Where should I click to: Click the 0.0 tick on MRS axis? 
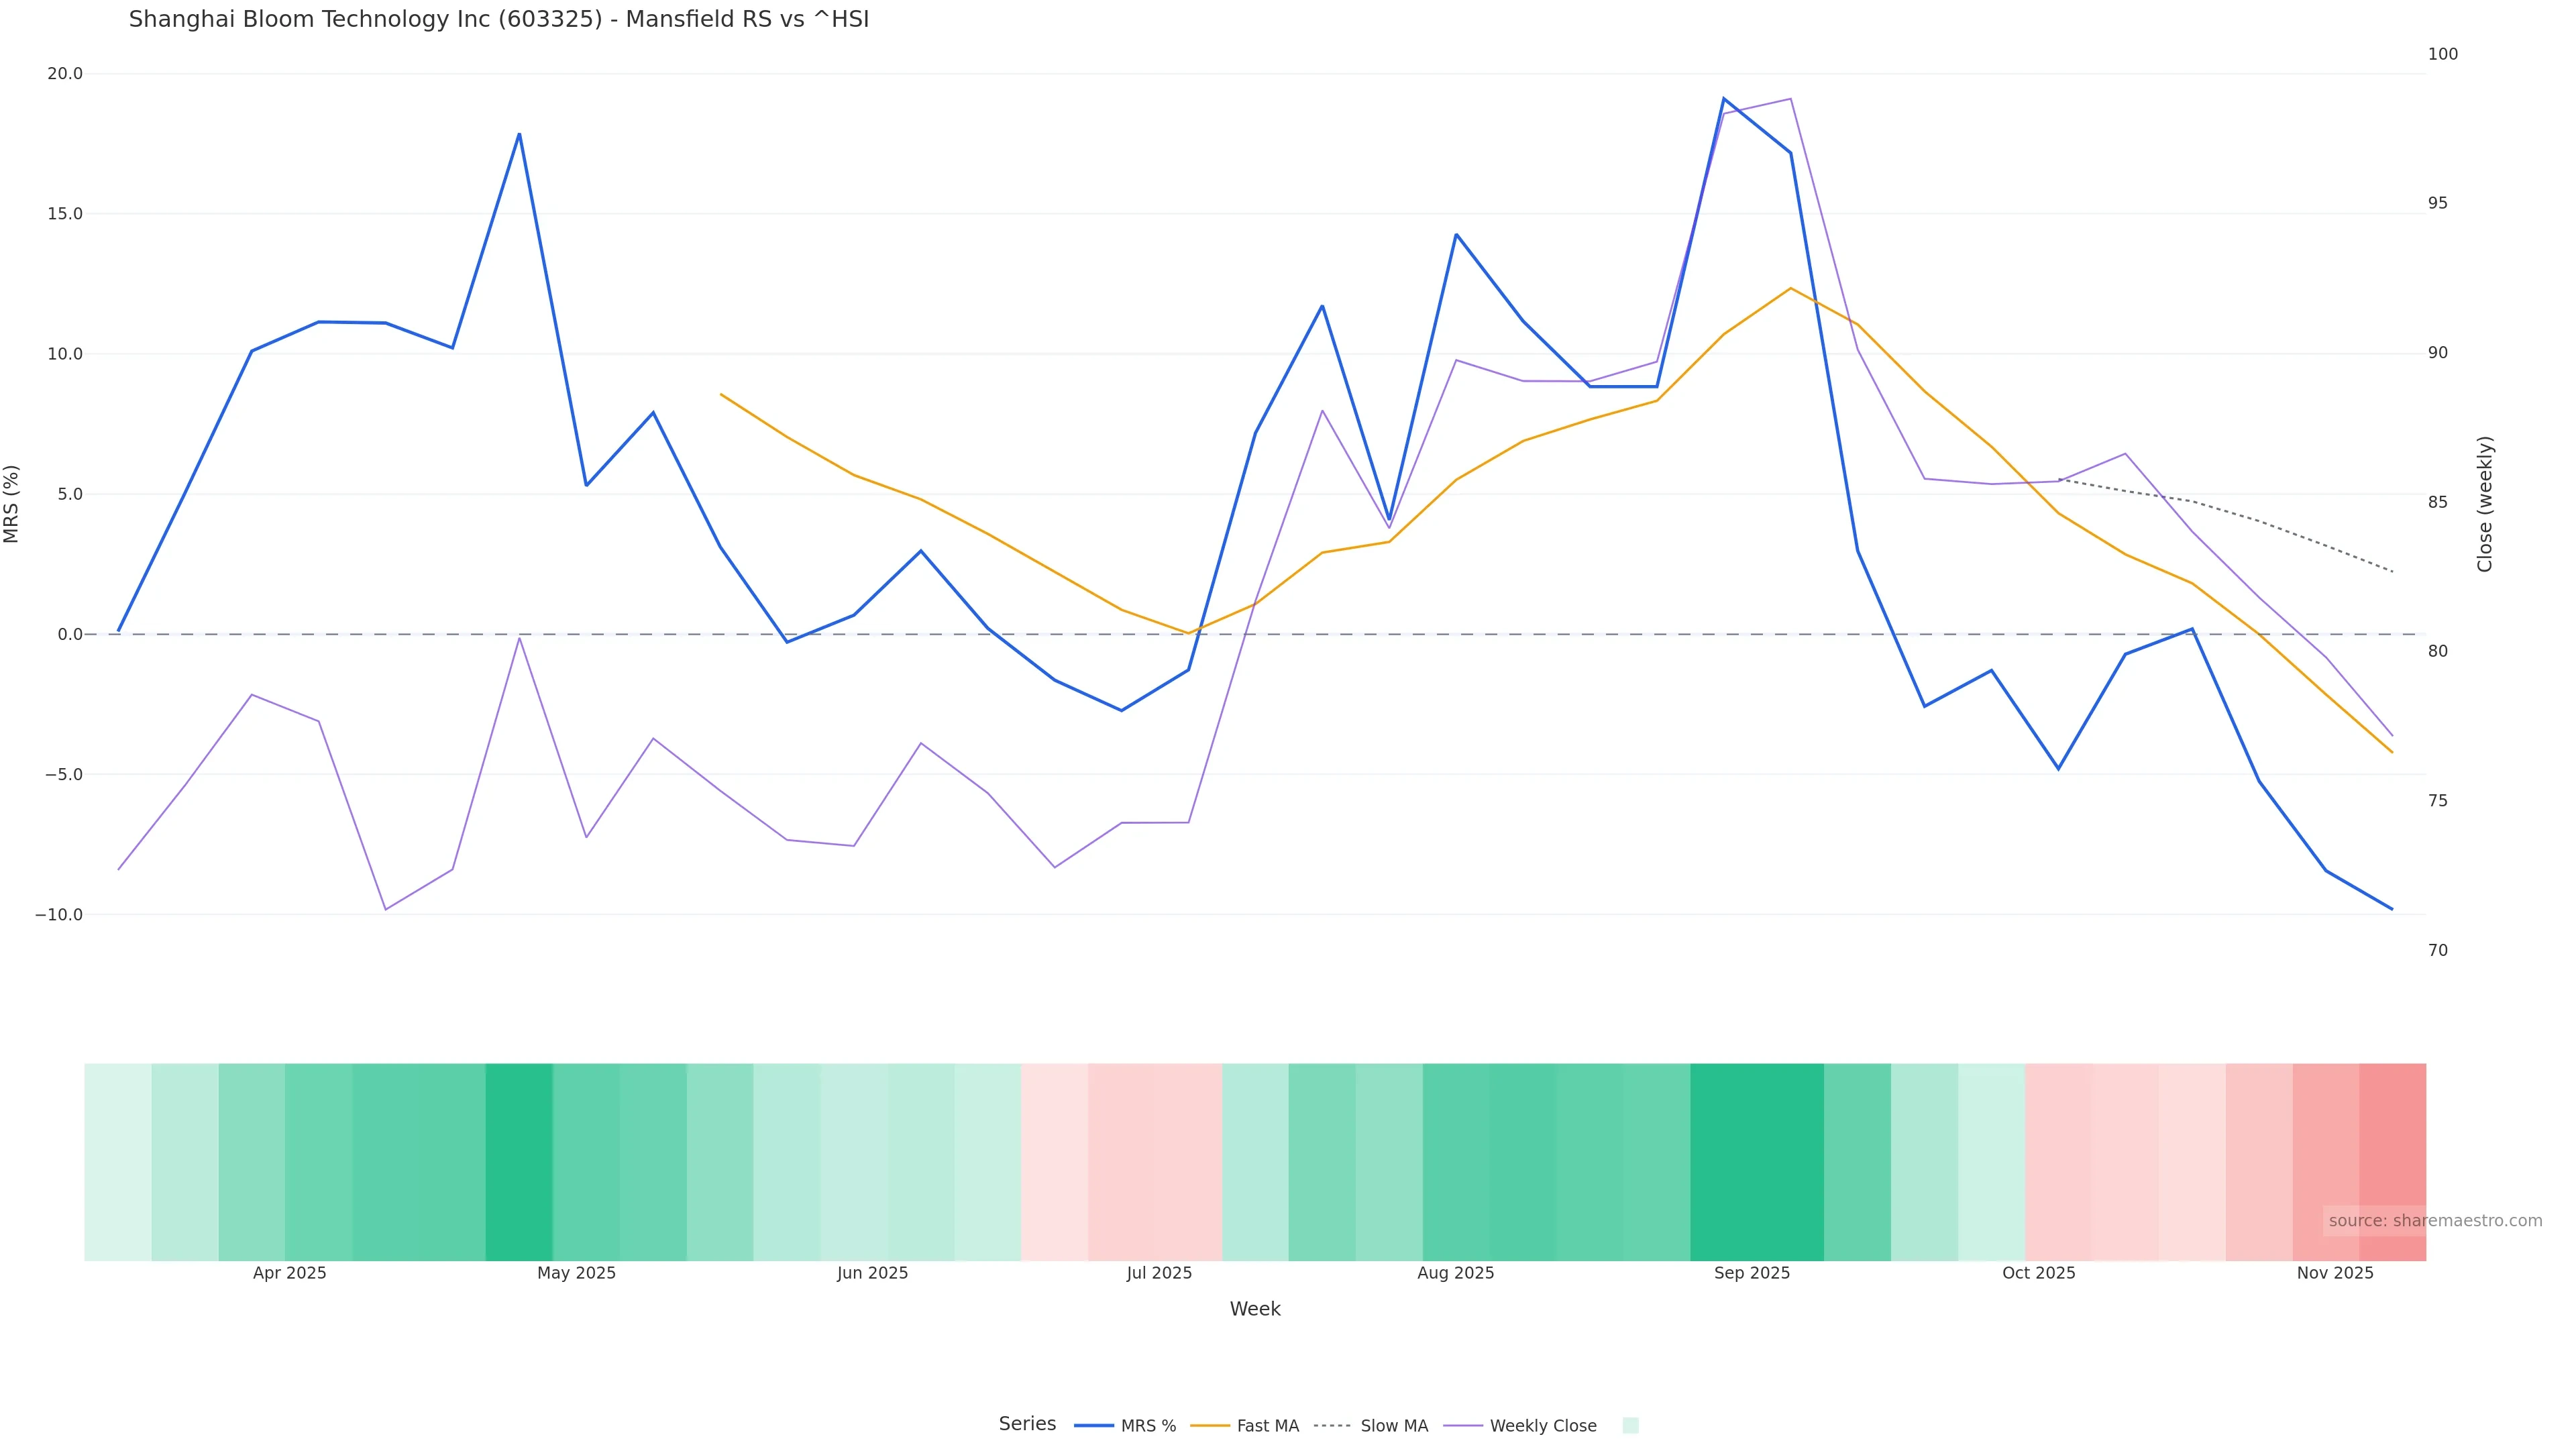tap(70, 634)
